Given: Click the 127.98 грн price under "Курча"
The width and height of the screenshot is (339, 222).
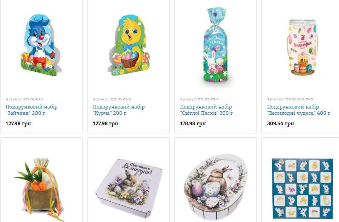Looking at the screenshot, I should [x=105, y=123].
